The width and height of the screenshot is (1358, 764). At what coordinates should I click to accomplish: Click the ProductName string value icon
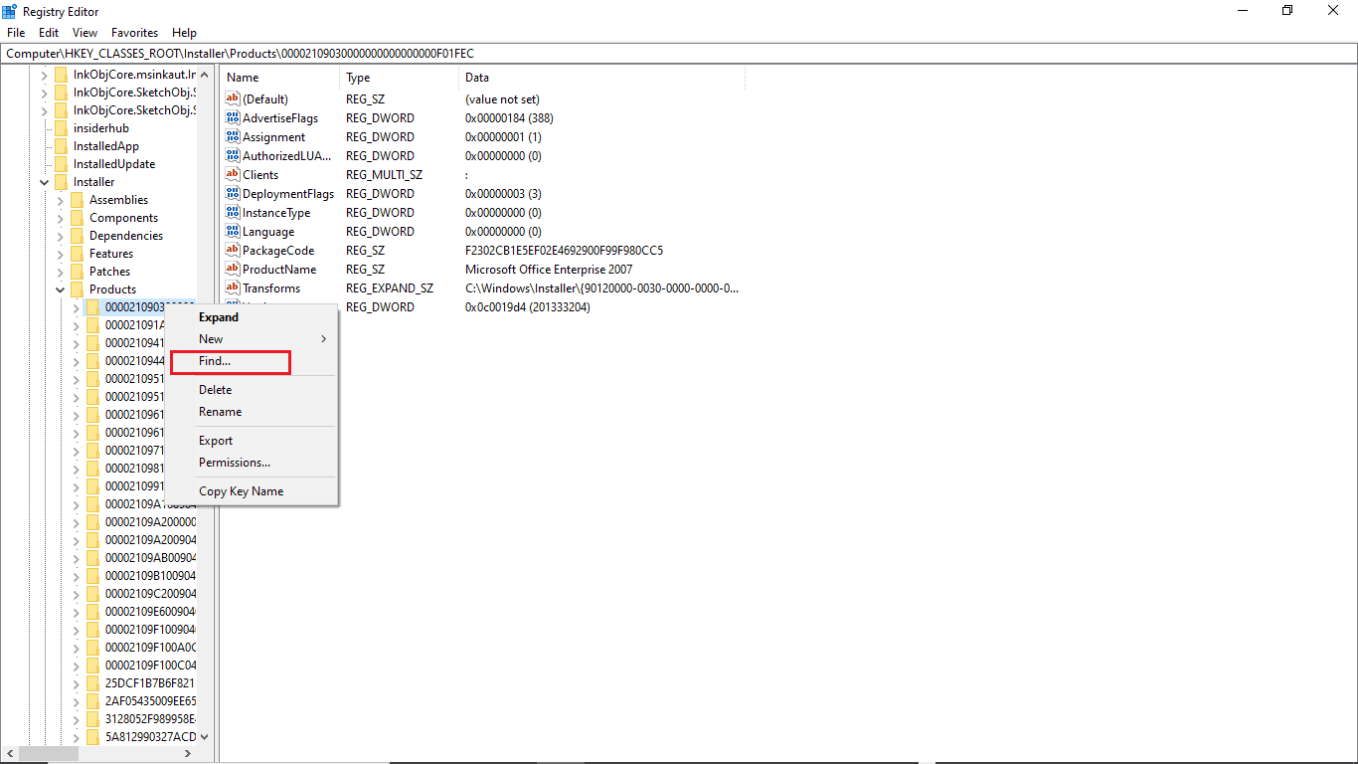pyautogui.click(x=233, y=270)
